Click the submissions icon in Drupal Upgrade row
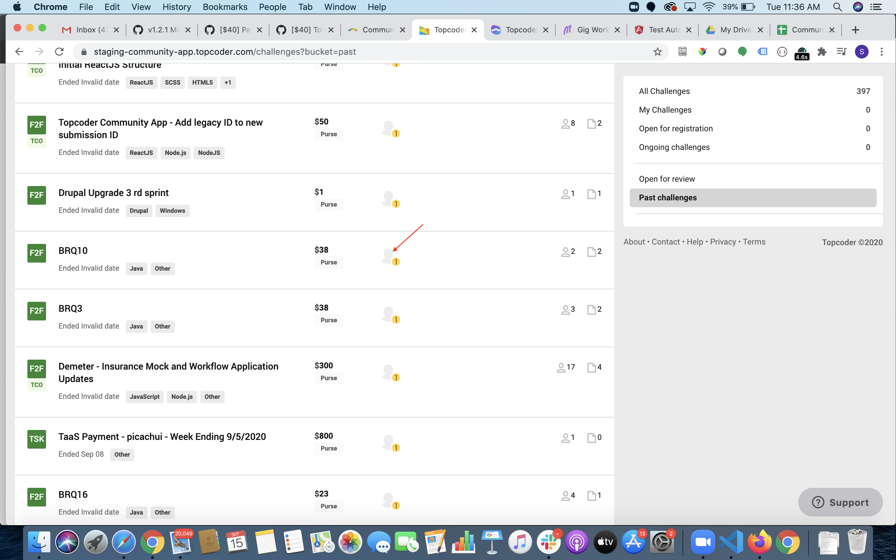Image resolution: width=896 pixels, height=560 pixels. pos(591,194)
